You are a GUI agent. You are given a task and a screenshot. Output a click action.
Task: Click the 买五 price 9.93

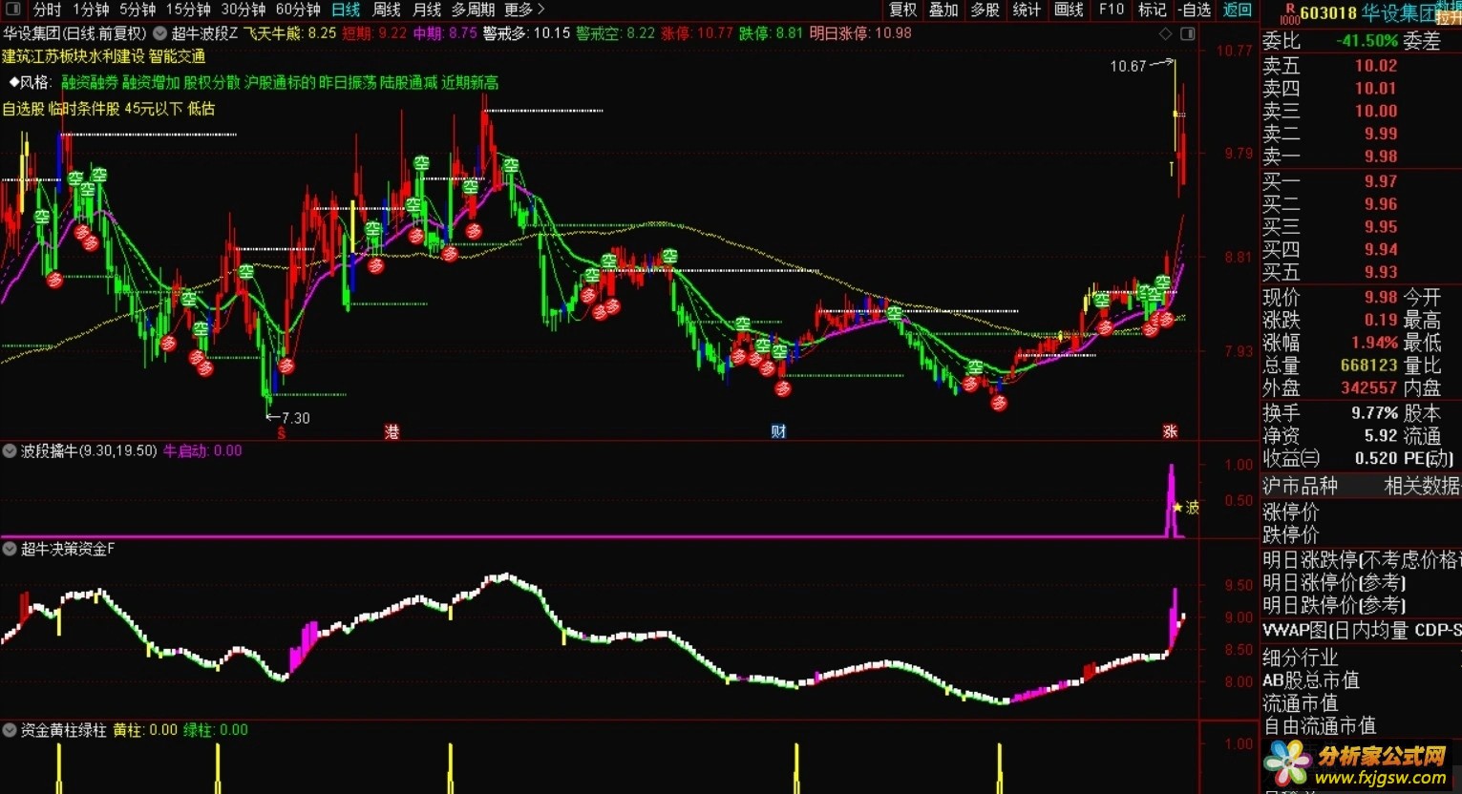(1381, 273)
